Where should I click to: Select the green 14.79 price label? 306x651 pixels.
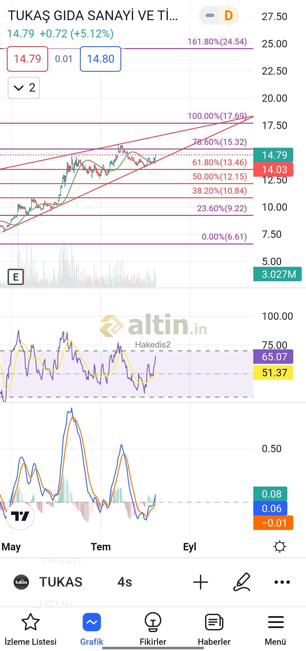coord(273,155)
